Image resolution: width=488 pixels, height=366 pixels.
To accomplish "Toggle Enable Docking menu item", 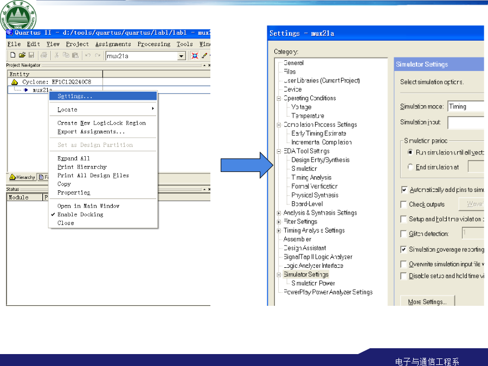I will pos(103,214).
